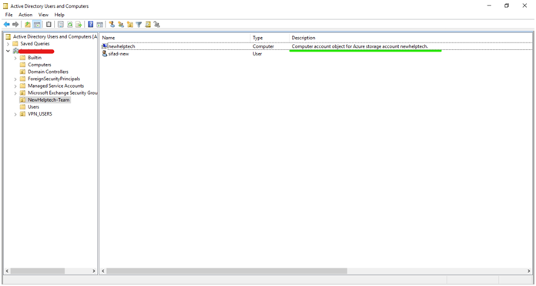Click the clipboard paste toolbar icon
The width and height of the screenshot is (536, 286).
click(x=49, y=25)
